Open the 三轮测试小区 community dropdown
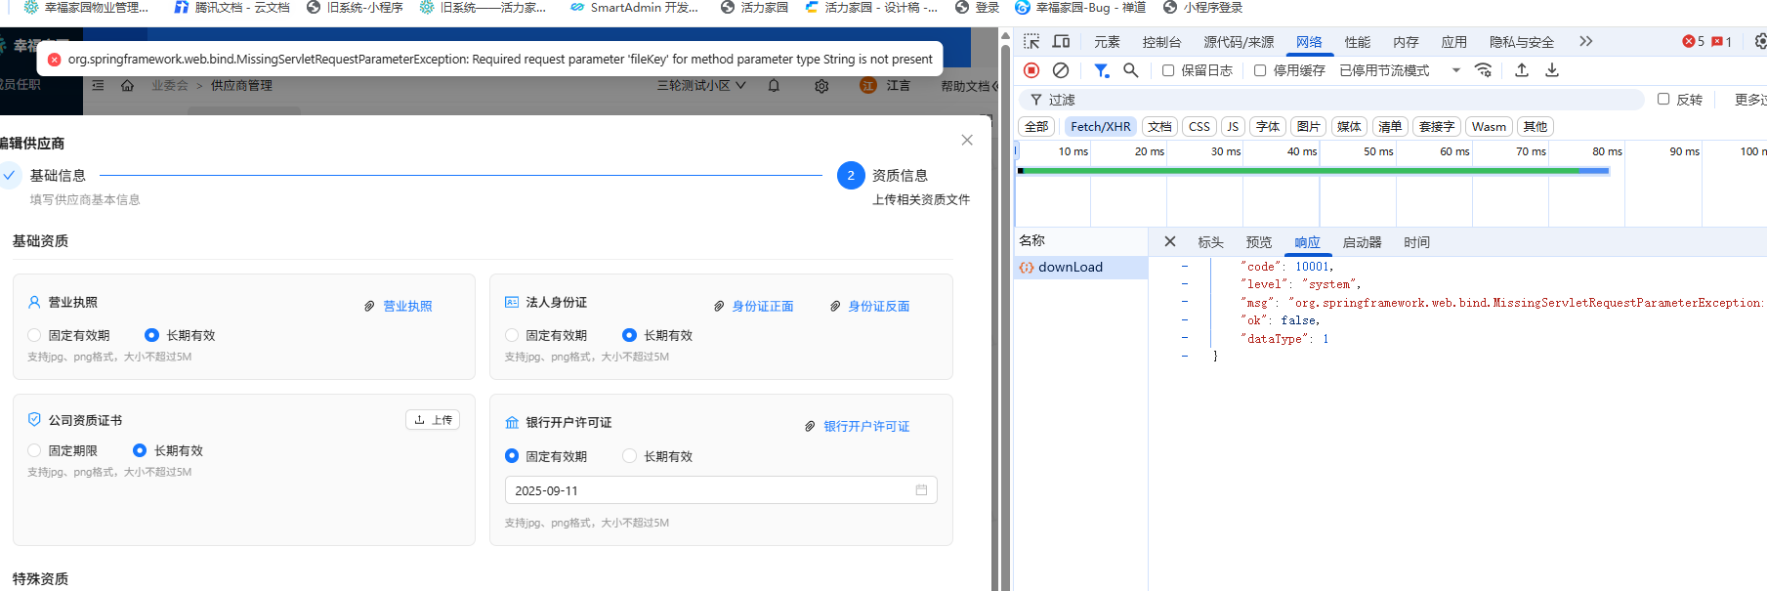Image resolution: width=1767 pixels, height=591 pixels. pyautogui.click(x=701, y=86)
